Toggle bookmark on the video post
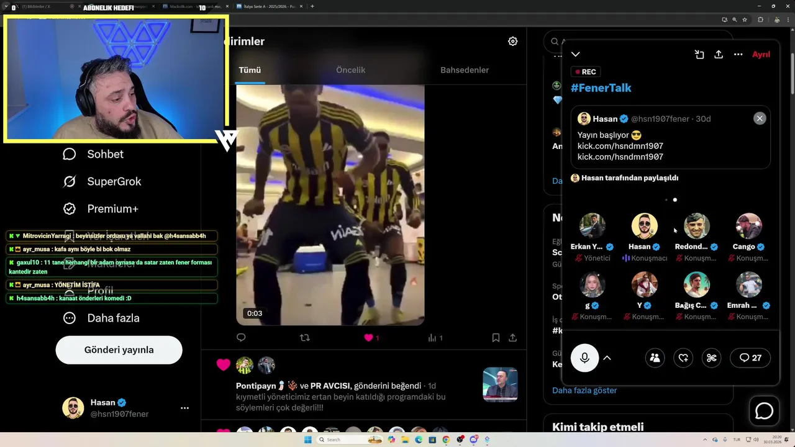The image size is (795, 447). [496, 338]
